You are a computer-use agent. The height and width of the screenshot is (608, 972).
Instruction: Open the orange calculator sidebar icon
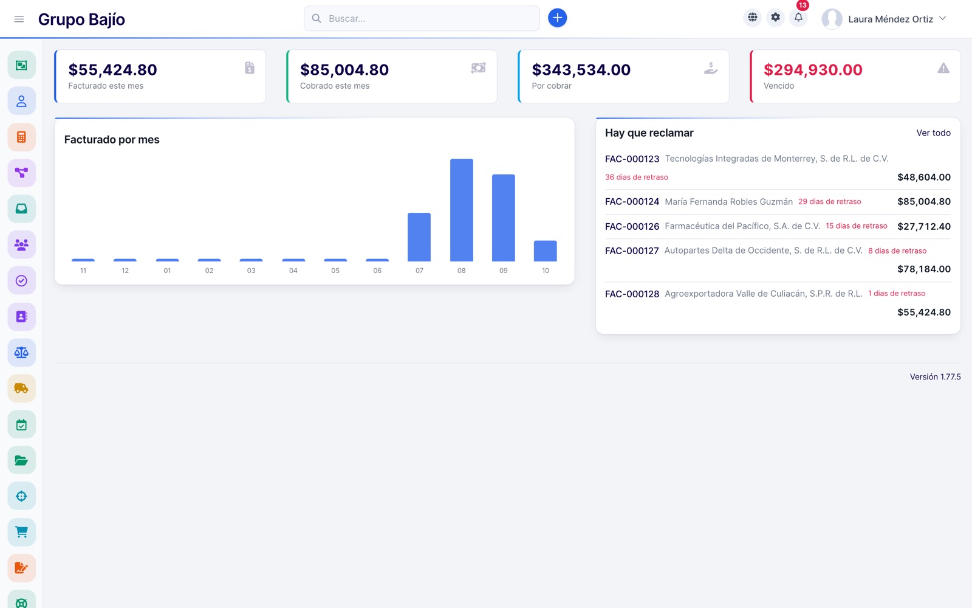tap(21, 137)
